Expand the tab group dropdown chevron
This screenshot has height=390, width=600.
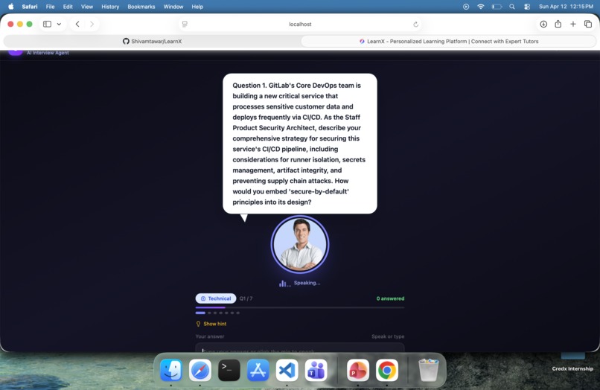point(59,24)
